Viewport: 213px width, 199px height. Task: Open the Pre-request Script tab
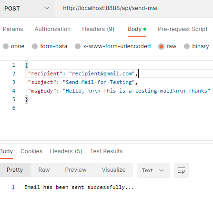click(x=183, y=29)
